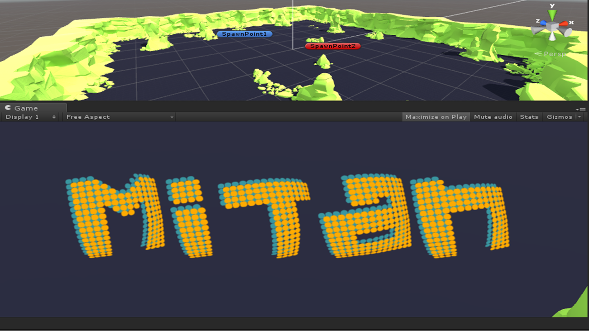Click the white bottom cone of the scene gizmo
The height and width of the screenshot is (331, 589).
pyautogui.click(x=552, y=37)
